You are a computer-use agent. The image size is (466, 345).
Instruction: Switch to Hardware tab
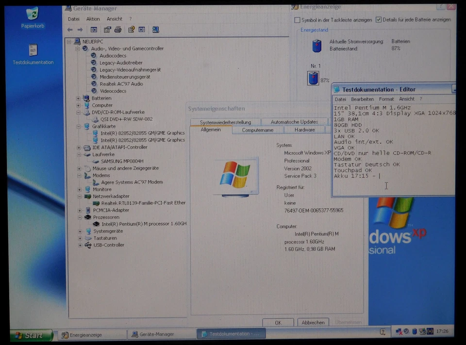[305, 130]
